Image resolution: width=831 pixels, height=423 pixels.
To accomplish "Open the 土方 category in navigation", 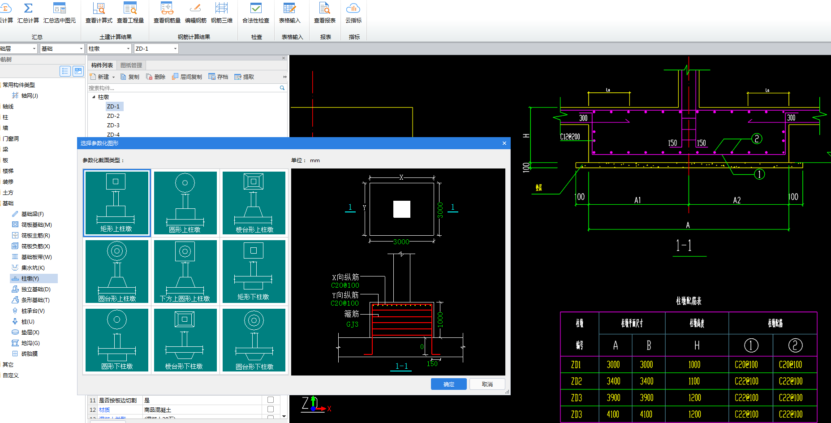I will [x=8, y=193].
